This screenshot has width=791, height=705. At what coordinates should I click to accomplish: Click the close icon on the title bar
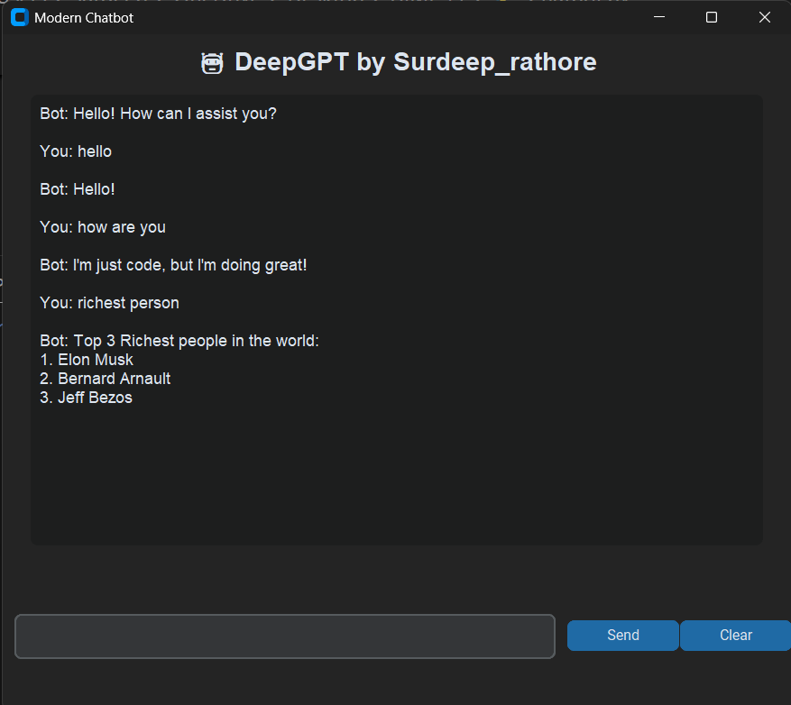point(765,17)
